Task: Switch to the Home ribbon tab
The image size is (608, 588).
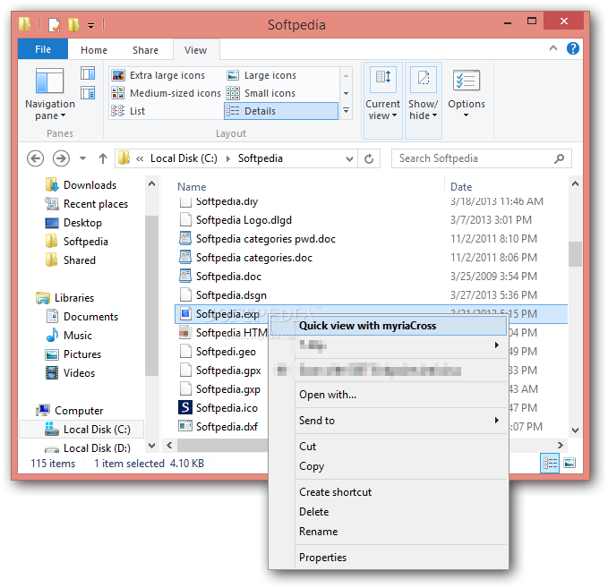Action: pyautogui.click(x=94, y=50)
